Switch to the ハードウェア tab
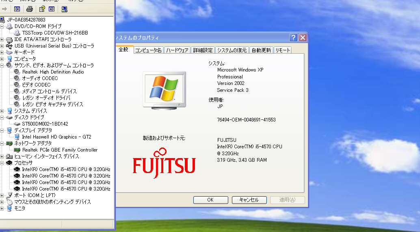The width and height of the screenshot is (420, 232). [177, 50]
